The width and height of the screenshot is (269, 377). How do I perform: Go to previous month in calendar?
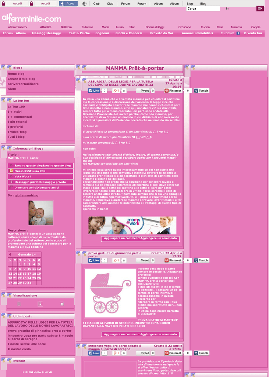coord(10,254)
